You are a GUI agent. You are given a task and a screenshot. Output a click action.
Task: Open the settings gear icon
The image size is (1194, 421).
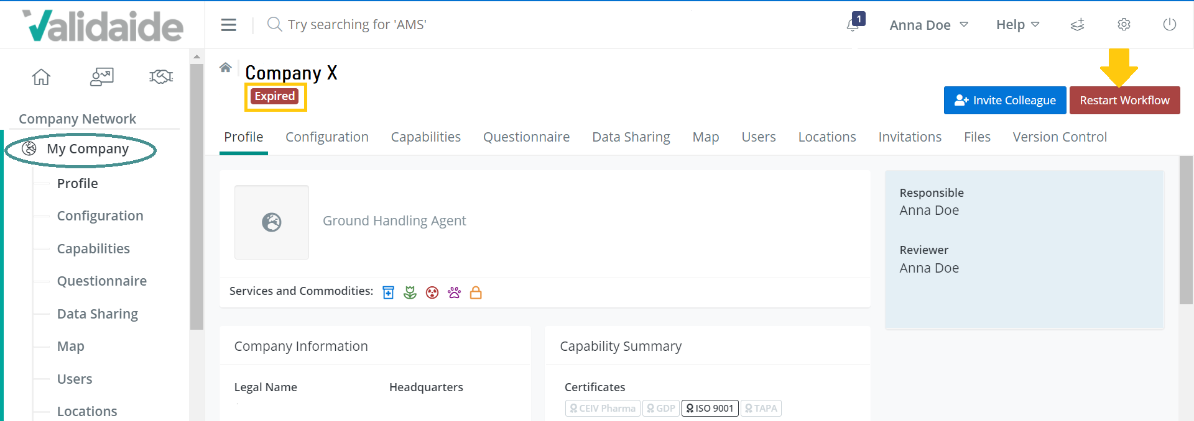point(1124,24)
